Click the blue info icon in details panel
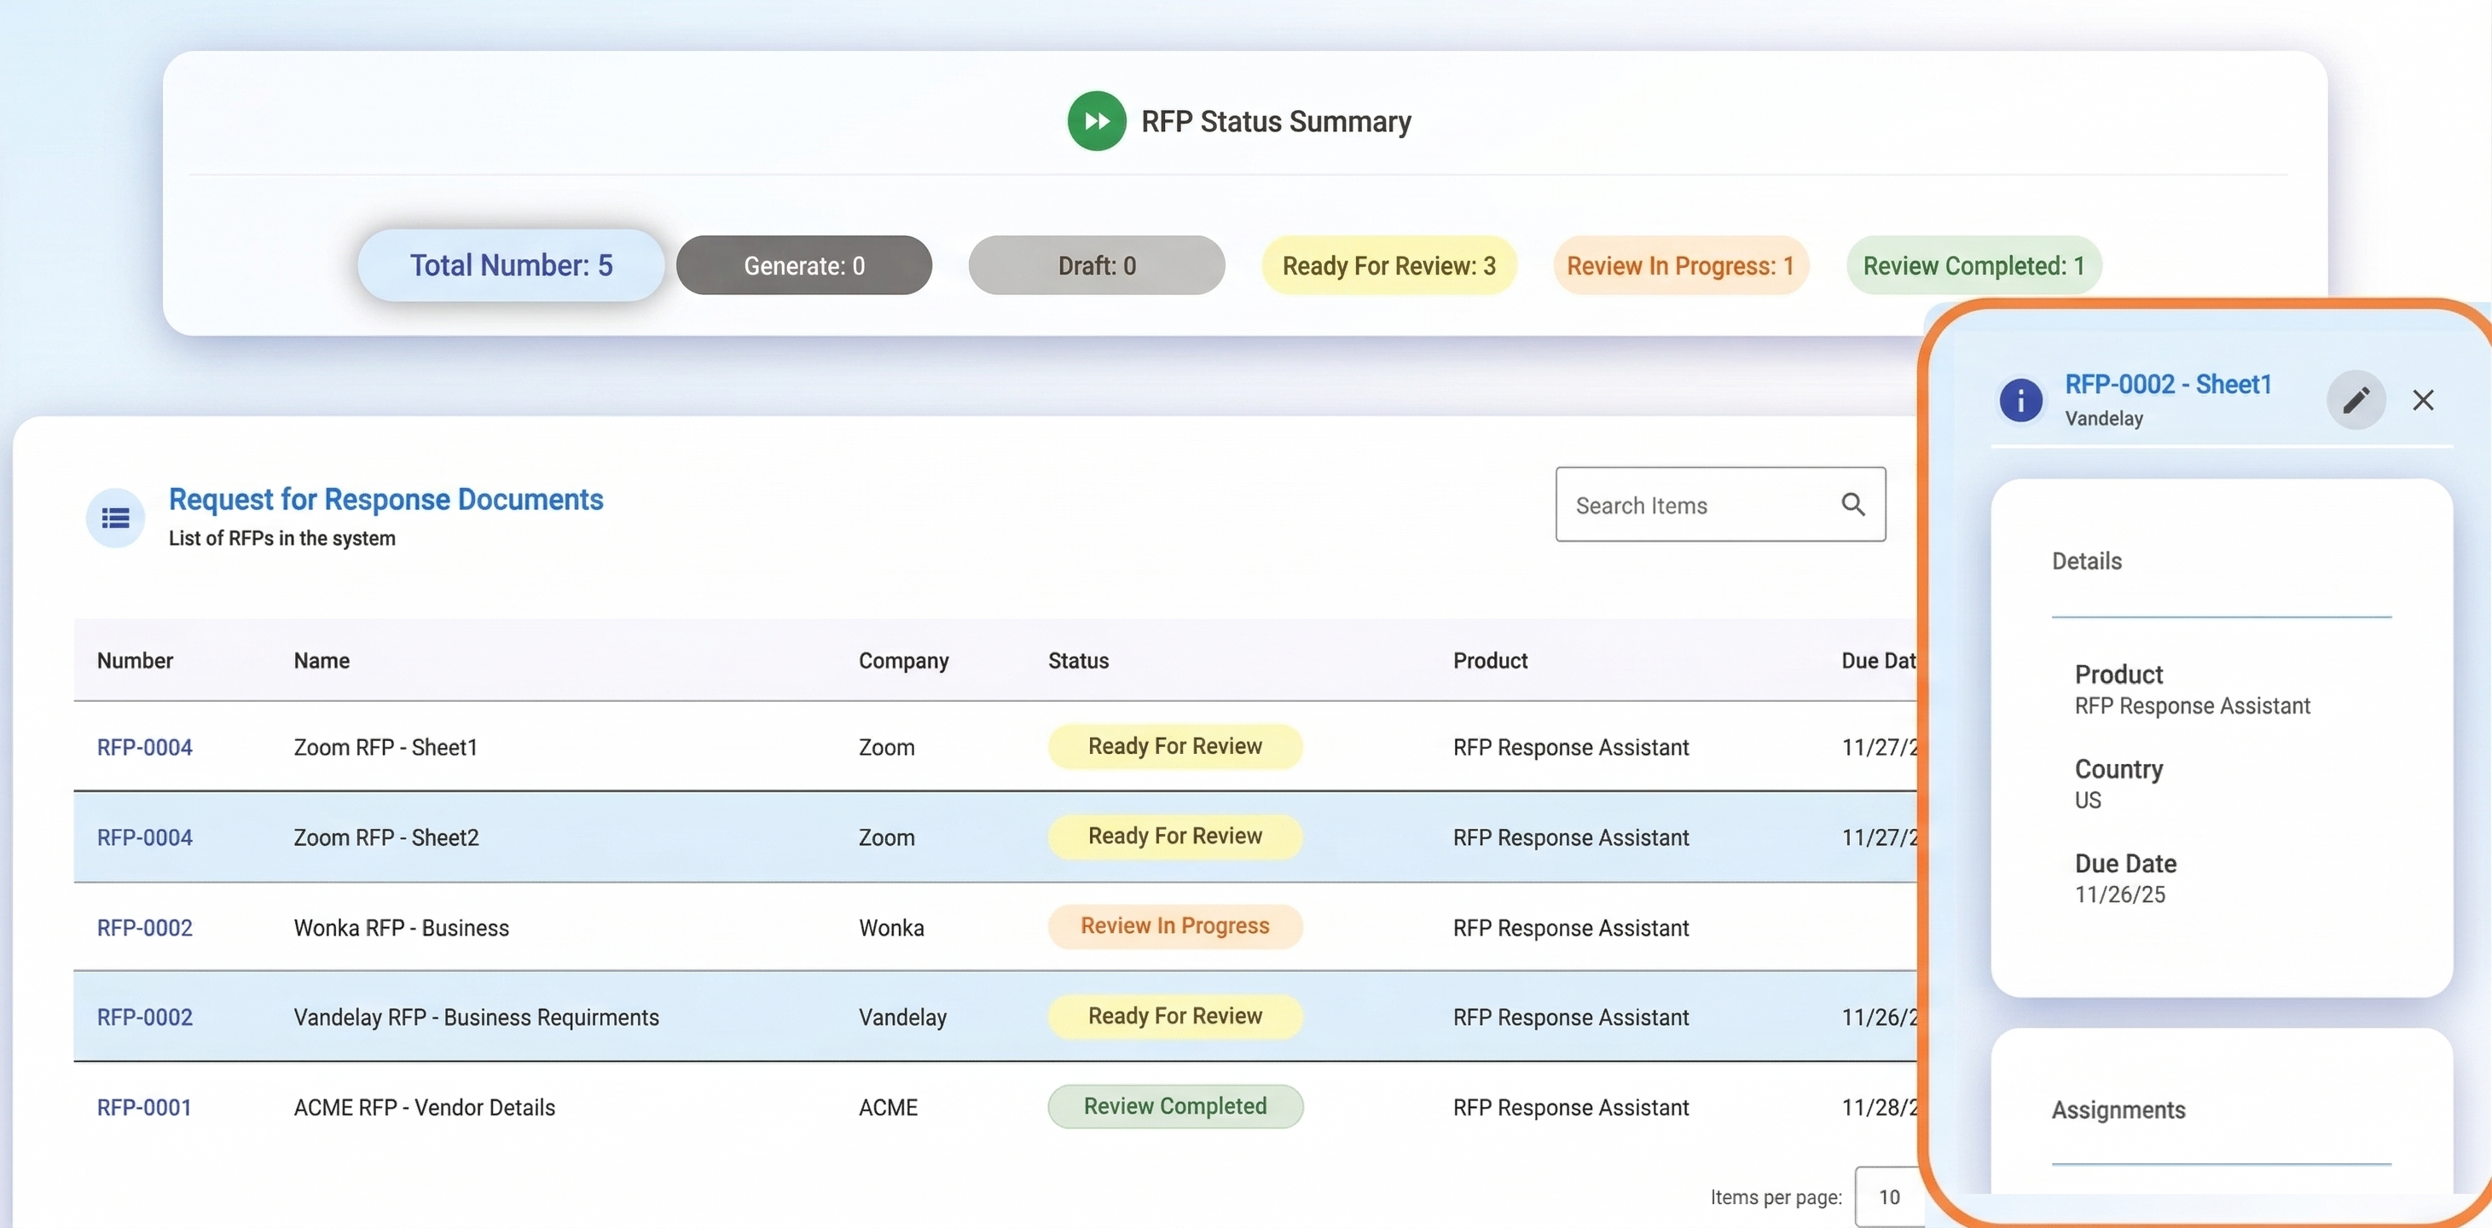This screenshot has height=1228, width=2492. click(x=2021, y=400)
